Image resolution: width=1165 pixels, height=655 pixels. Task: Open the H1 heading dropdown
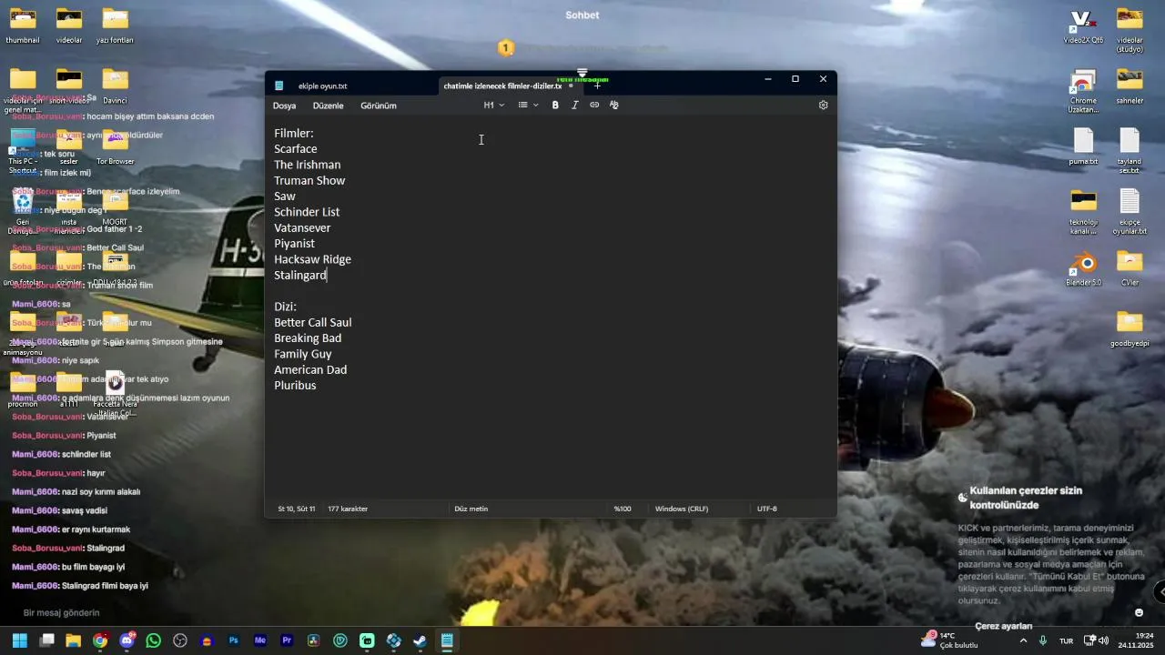click(x=494, y=106)
